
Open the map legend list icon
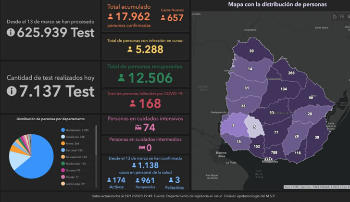(342, 16)
